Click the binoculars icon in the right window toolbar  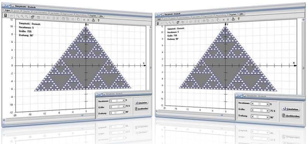click(x=162, y=23)
